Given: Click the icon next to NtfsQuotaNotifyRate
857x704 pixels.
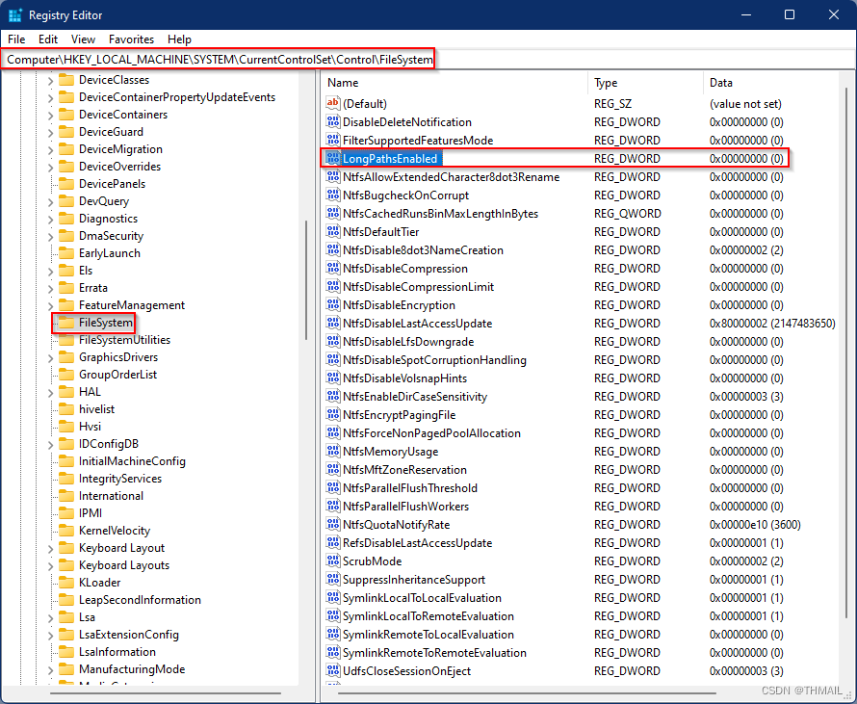Looking at the screenshot, I should pyautogui.click(x=332, y=525).
